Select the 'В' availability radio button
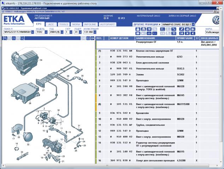 [105, 18]
